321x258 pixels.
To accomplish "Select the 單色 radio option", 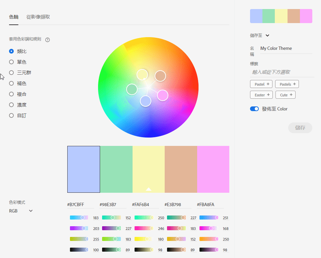I will click(x=11, y=62).
